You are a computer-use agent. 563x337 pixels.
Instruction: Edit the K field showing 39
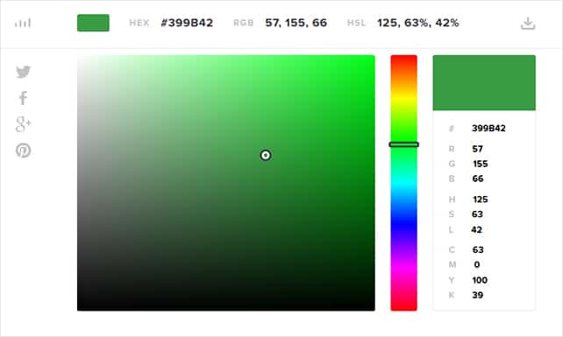click(x=478, y=295)
